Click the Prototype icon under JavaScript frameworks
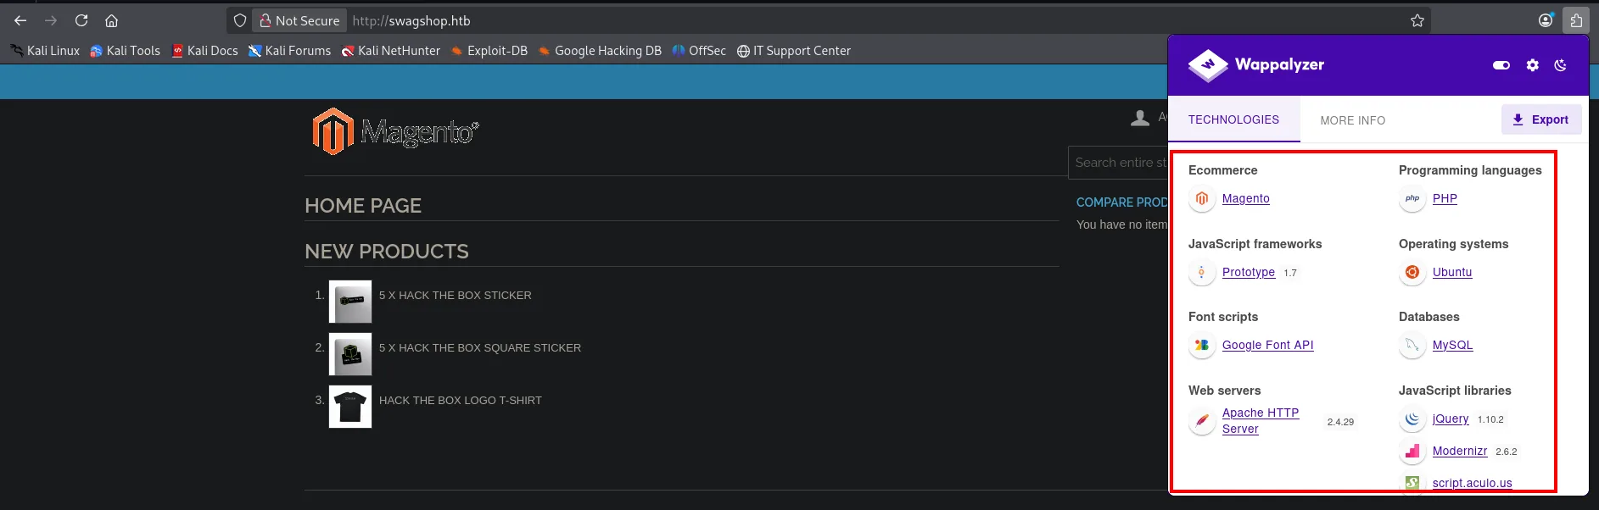This screenshot has width=1599, height=510. point(1202,273)
